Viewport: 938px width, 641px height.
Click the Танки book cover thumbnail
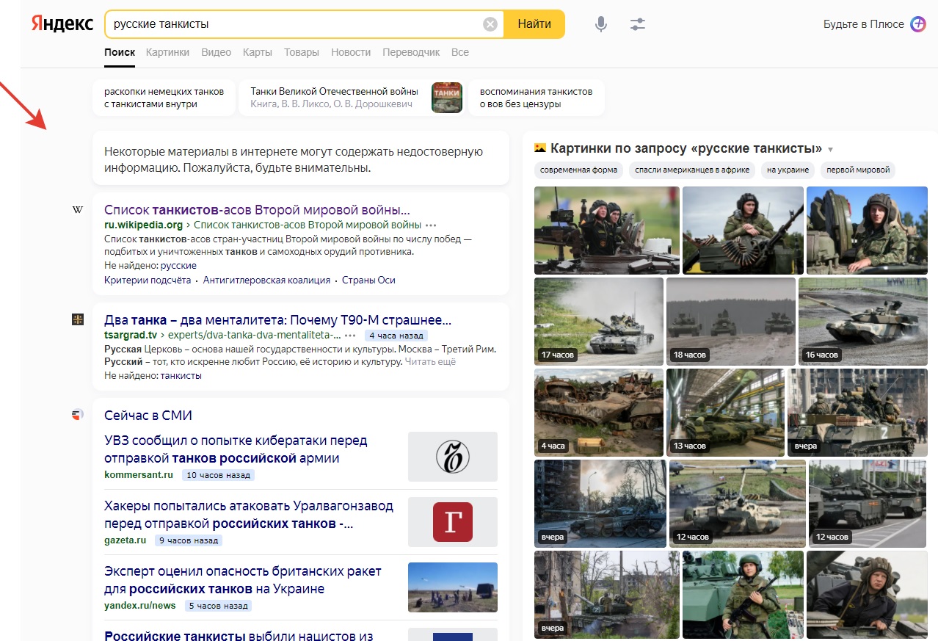447,98
